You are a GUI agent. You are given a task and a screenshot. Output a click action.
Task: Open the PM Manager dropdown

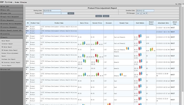coord(142,13)
